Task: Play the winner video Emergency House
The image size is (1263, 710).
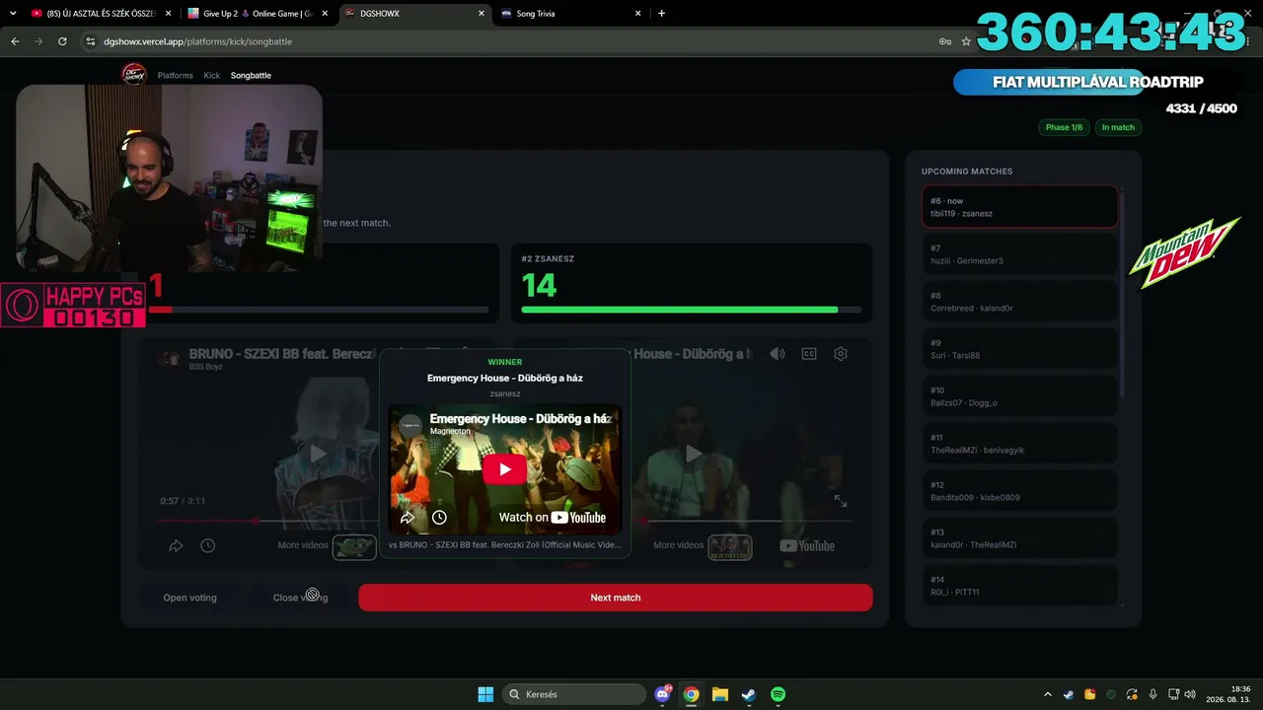Action: (504, 468)
